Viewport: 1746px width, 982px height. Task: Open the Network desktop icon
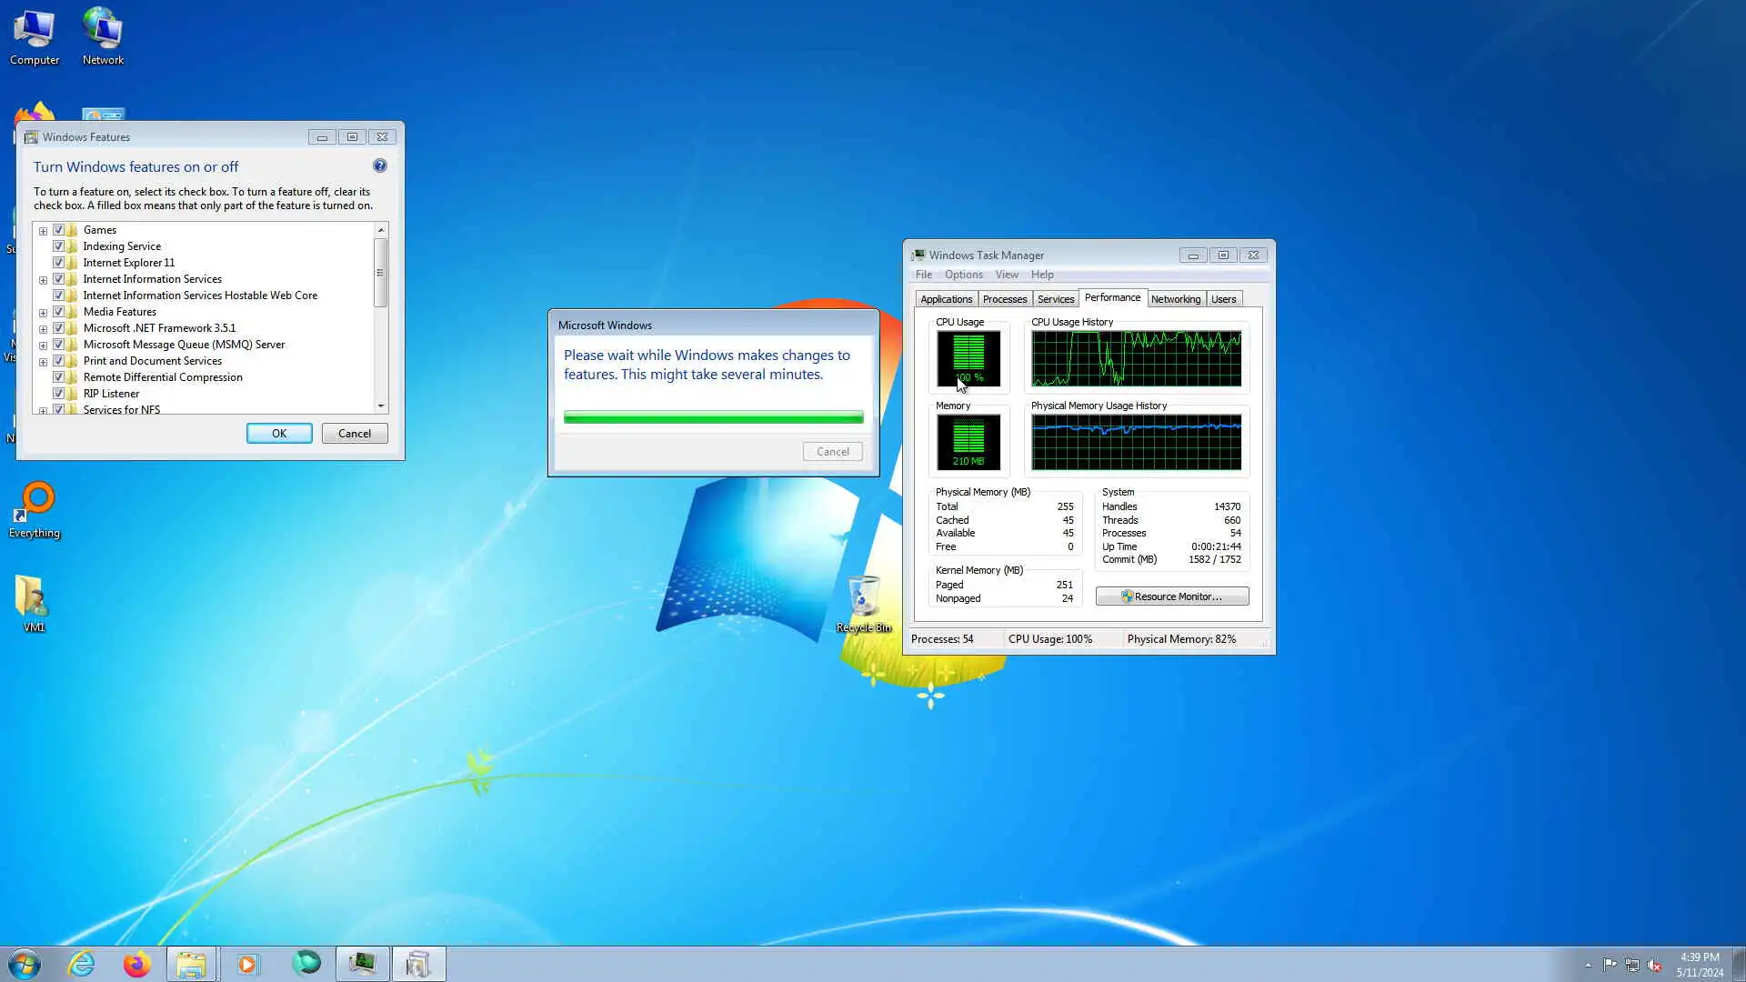pos(103,36)
